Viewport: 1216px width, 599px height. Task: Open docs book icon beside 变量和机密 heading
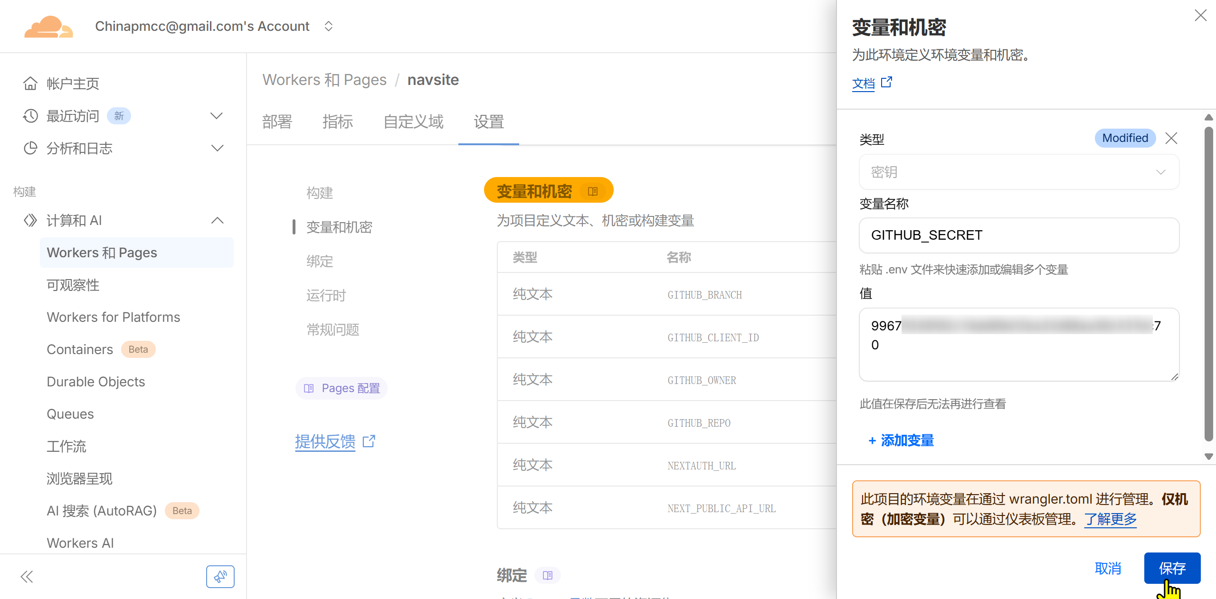click(593, 191)
